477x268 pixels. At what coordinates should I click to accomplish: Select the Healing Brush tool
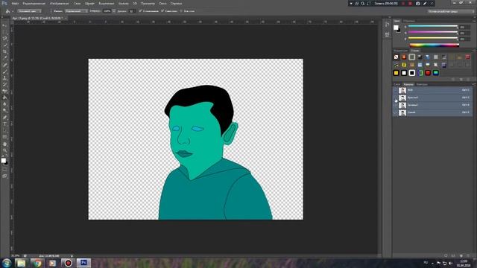pos(4,65)
